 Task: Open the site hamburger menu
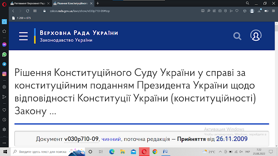tap(23, 36)
